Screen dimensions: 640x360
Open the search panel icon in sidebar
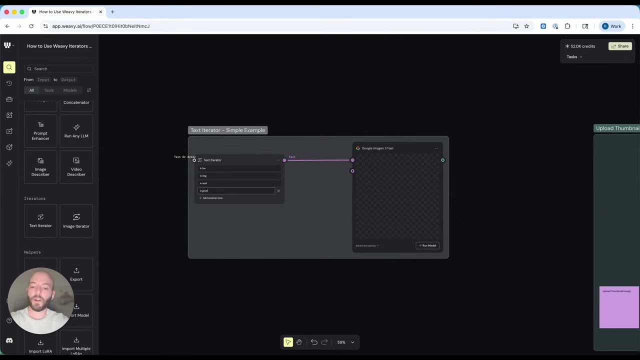[9, 67]
